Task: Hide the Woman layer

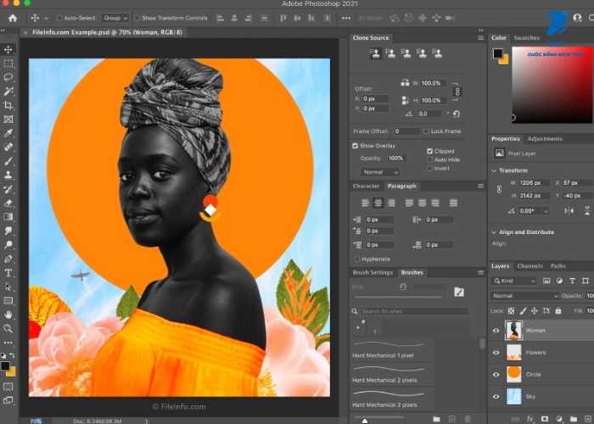Action: [x=496, y=331]
